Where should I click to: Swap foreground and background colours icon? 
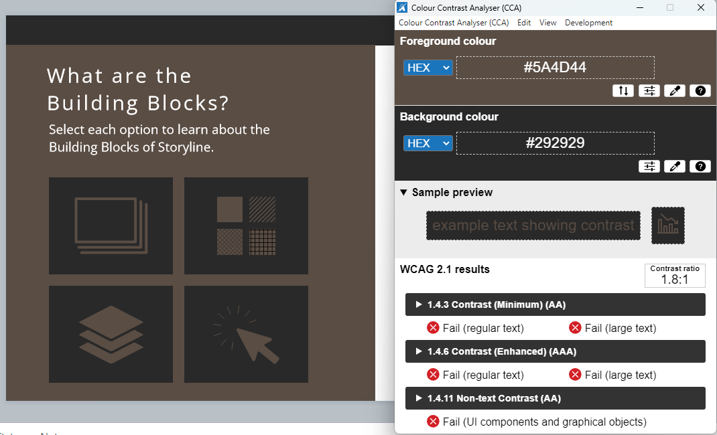coord(623,90)
